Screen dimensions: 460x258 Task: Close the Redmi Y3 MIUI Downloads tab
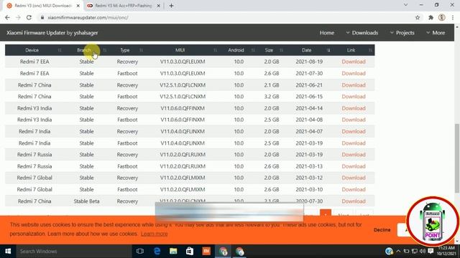click(78, 6)
